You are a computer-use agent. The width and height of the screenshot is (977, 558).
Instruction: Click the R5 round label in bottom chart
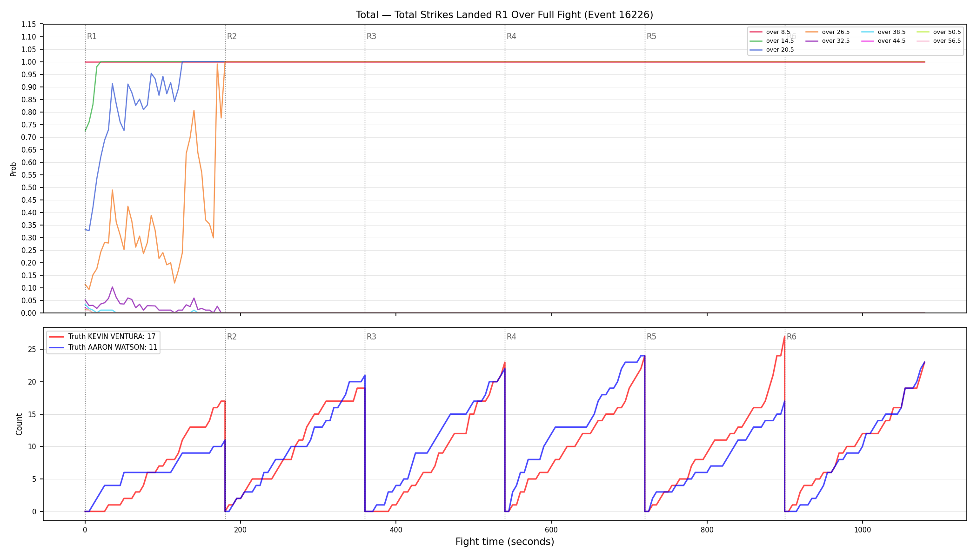tap(651, 337)
